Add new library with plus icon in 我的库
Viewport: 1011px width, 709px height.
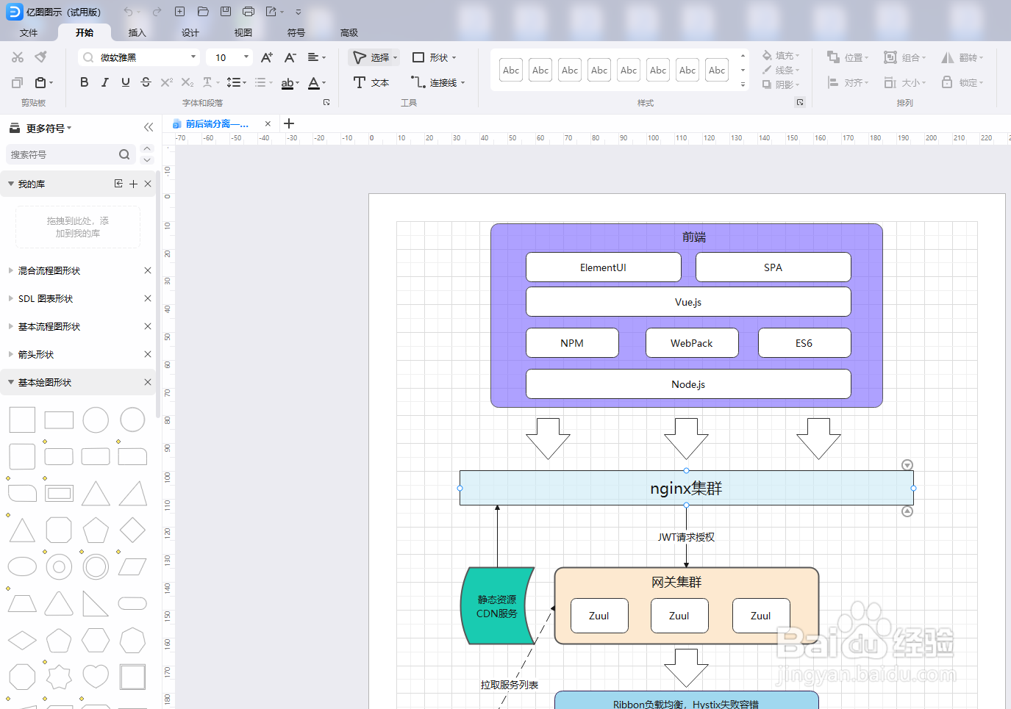133,184
